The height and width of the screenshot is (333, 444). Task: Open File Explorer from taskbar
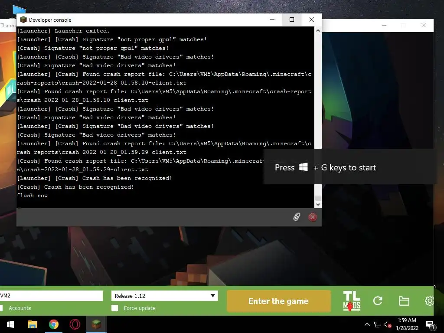click(32, 324)
